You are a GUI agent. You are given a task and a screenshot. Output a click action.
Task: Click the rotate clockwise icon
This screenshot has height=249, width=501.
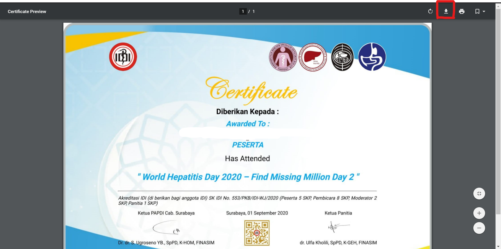(430, 11)
